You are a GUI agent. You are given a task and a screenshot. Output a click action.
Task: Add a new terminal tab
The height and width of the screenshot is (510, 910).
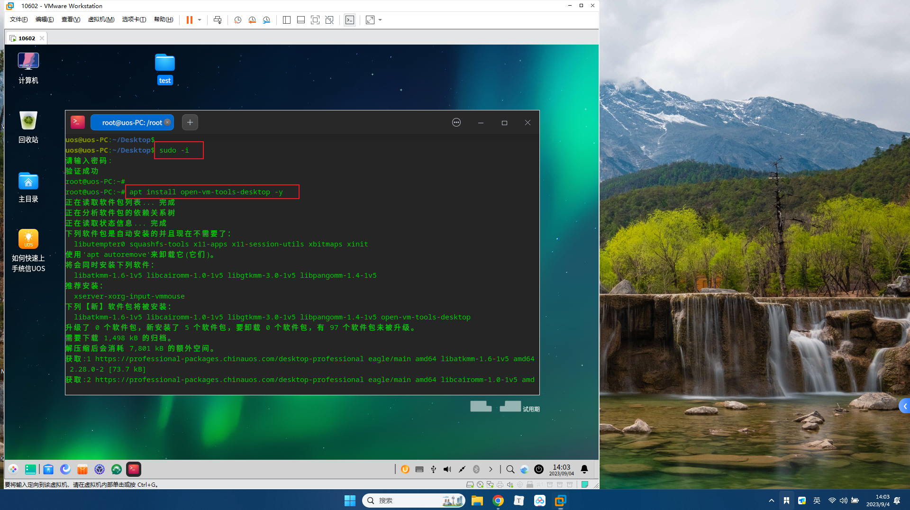pos(190,122)
